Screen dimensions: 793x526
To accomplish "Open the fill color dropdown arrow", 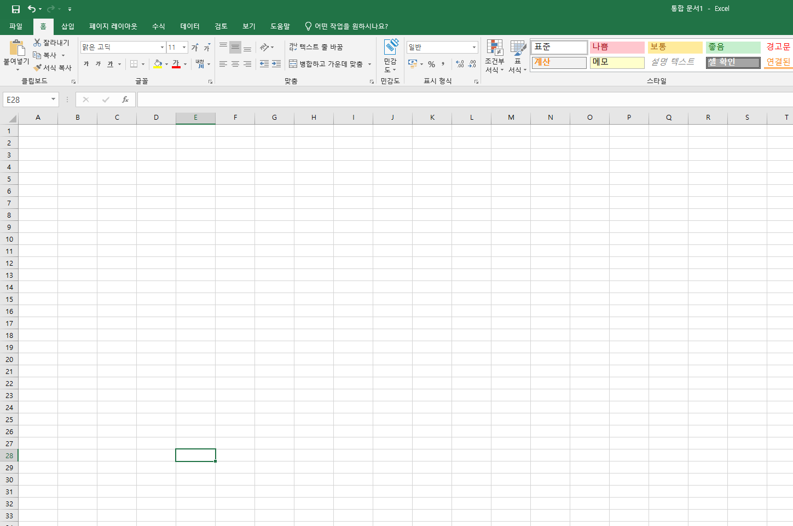I will click(x=166, y=64).
